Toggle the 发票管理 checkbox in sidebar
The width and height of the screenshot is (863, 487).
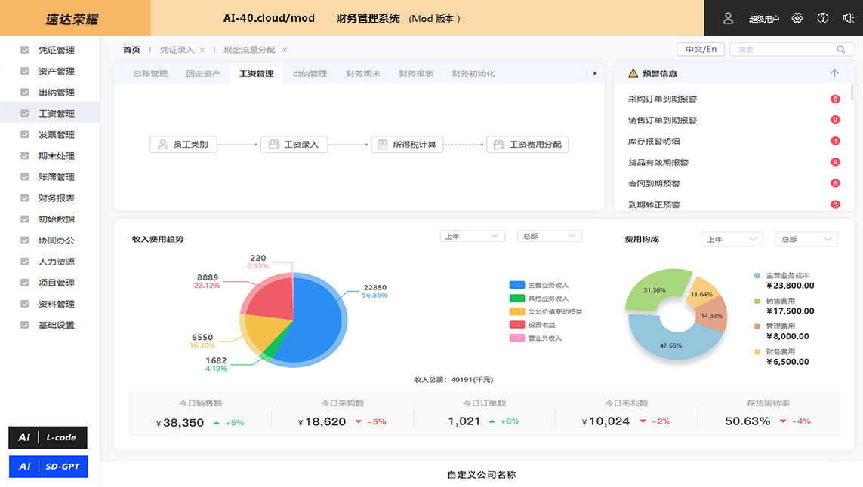tap(25, 135)
